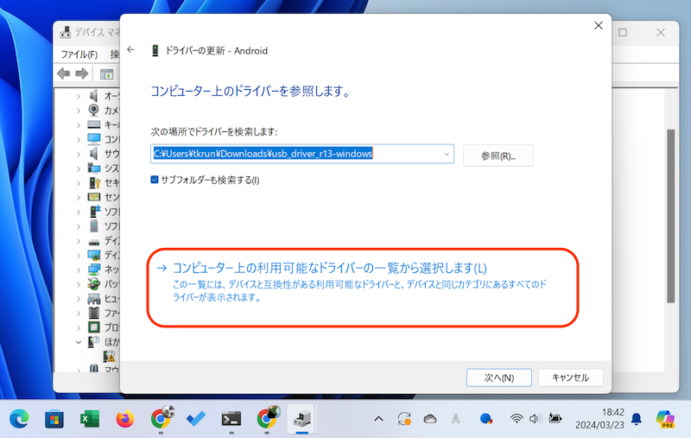Click the Device Manager forward toolbar arrow

[82, 74]
